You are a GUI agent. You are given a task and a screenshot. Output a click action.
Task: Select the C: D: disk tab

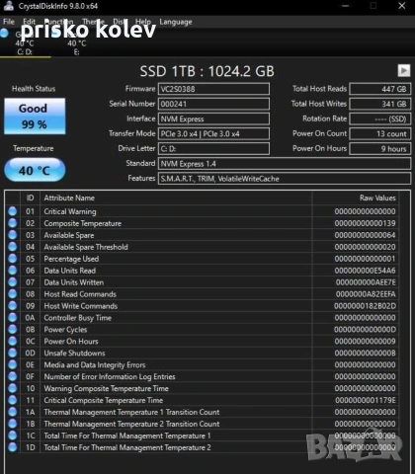click(x=25, y=42)
